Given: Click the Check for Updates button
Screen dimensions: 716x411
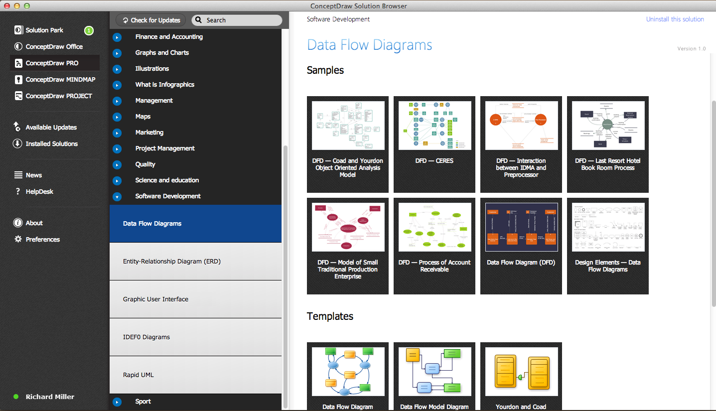Looking at the screenshot, I should [x=151, y=20].
